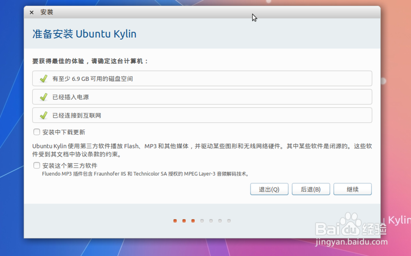The height and width of the screenshot is (256, 411).
Task: Click the highlighted third progress dot
Action: pos(192,221)
